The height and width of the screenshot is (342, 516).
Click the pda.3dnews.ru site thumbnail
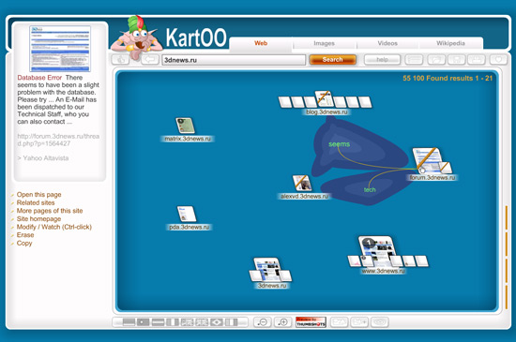click(x=187, y=214)
